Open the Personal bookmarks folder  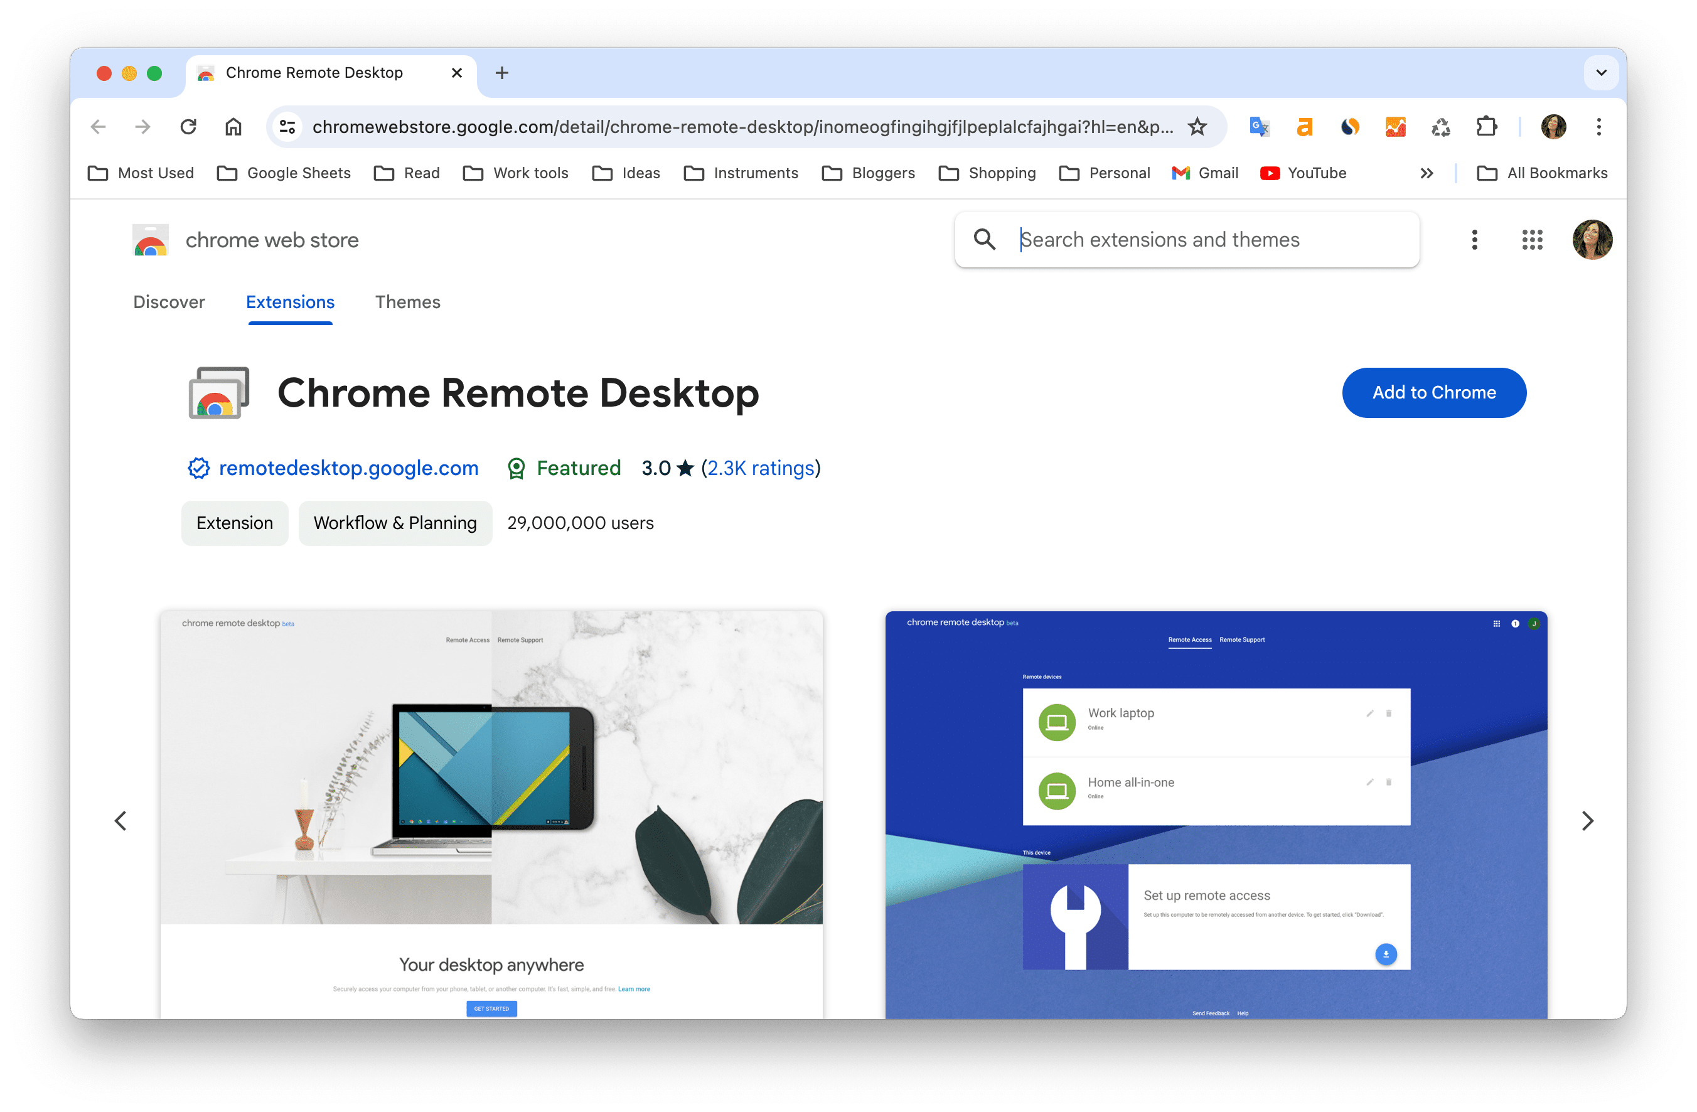tap(1105, 173)
